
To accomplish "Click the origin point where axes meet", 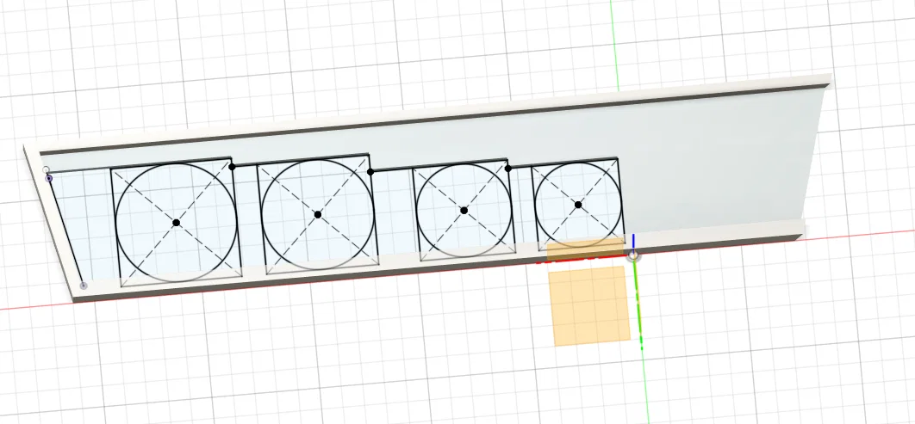I will pos(633,255).
